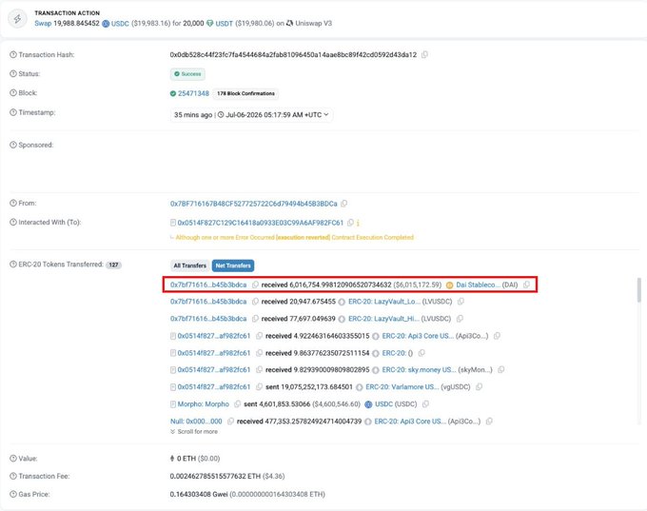Click help icon next to Status label
The image size is (647, 511).
tap(13, 74)
